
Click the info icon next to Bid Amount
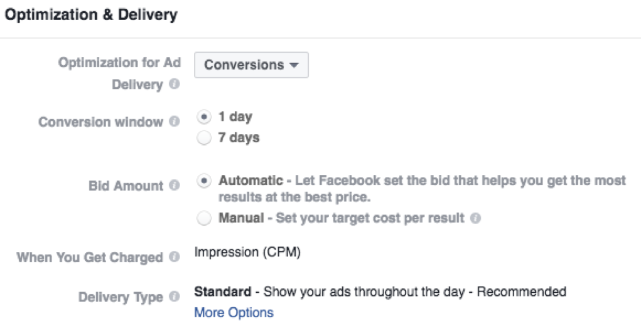tap(175, 185)
